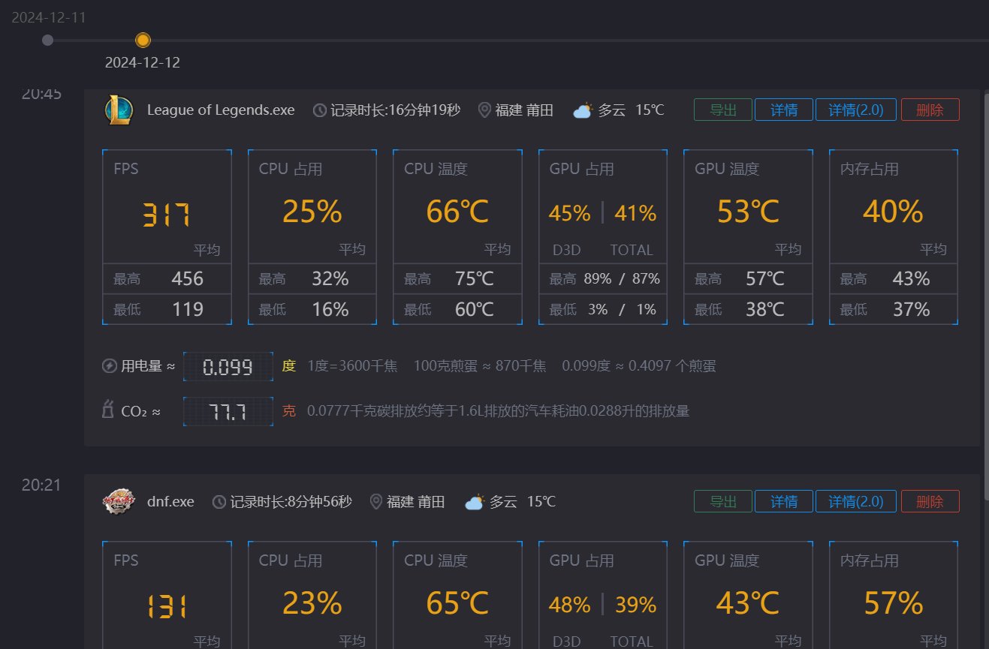Export the League of Legends record with 导出

tap(722, 110)
